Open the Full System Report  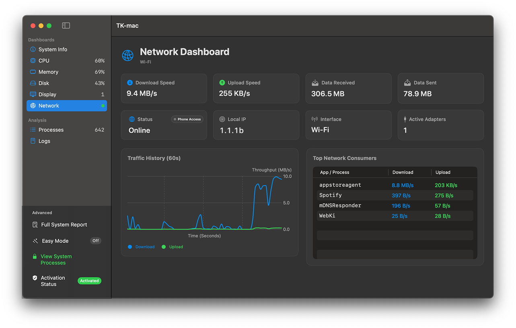pyautogui.click(x=64, y=225)
